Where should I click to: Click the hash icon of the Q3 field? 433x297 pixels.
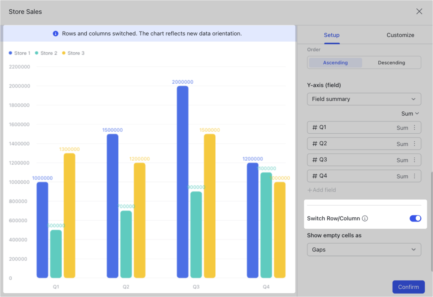click(x=314, y=160)
